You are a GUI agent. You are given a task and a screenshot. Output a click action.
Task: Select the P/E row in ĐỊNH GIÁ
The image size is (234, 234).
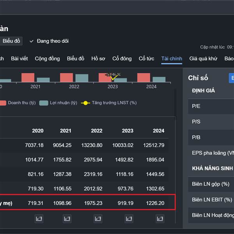[211, 106]
